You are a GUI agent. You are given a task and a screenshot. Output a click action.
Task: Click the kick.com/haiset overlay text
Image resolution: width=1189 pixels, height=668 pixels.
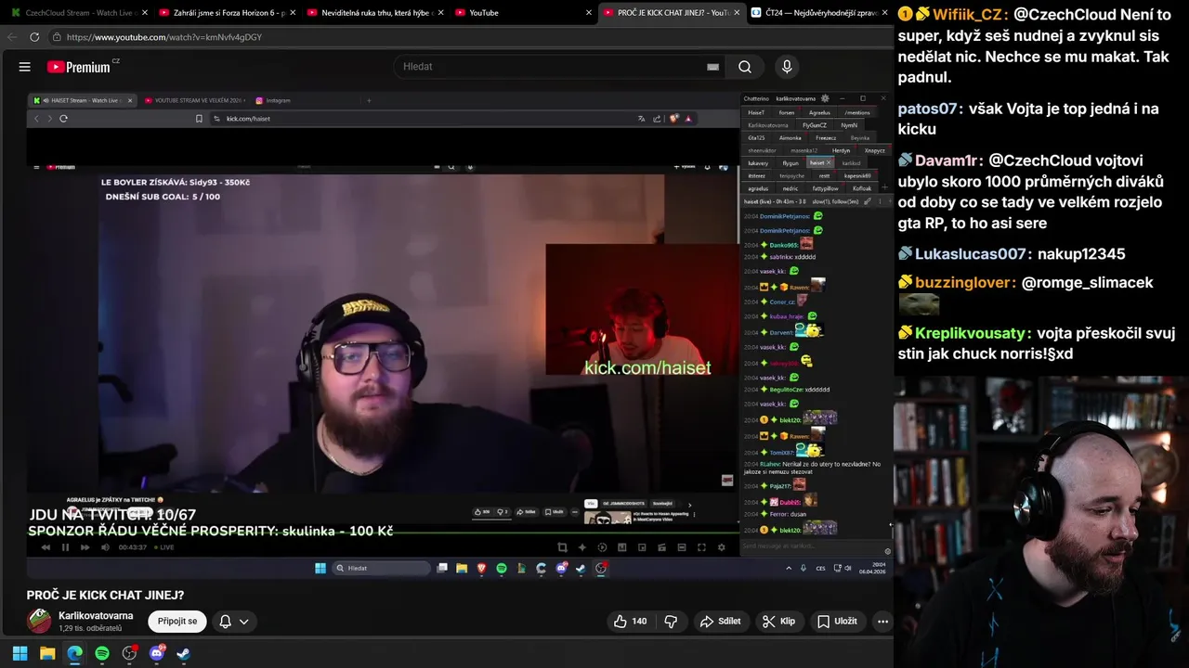[x=647, y=368]
